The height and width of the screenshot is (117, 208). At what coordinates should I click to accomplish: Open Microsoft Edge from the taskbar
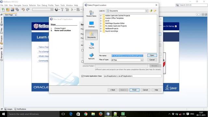coord(71,114)
